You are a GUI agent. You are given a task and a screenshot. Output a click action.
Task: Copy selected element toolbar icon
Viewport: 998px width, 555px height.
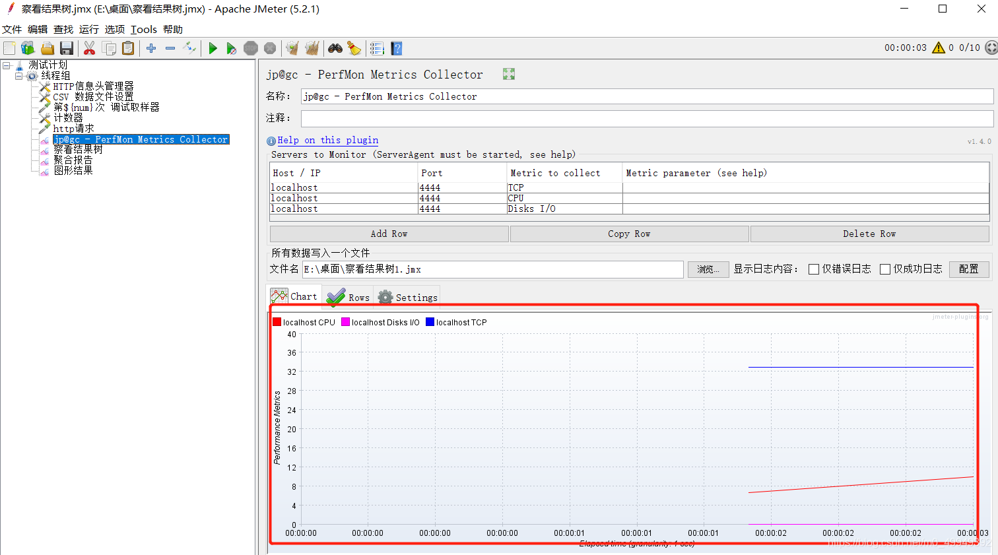pos(109,48)
